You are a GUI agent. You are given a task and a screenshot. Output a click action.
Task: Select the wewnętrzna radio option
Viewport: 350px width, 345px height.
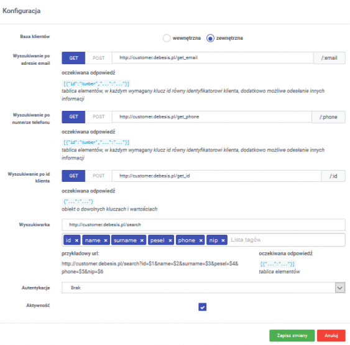(x=167, y=38)
